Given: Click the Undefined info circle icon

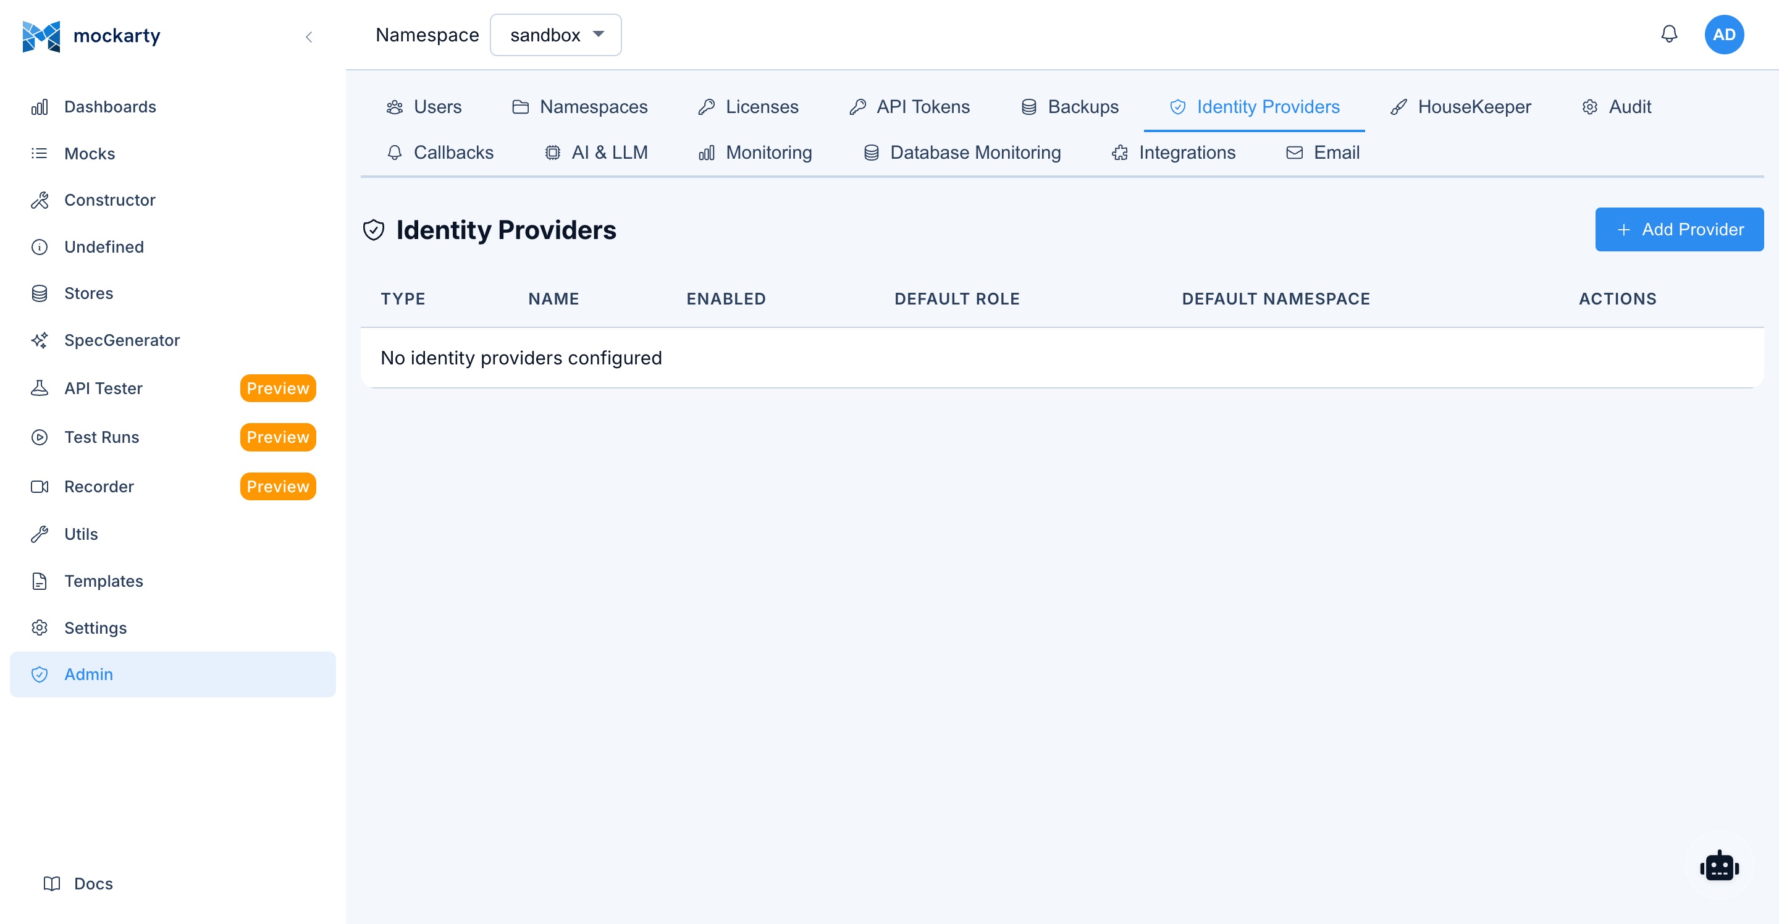Looking at the screenshot, I should [x=40, y=247].
